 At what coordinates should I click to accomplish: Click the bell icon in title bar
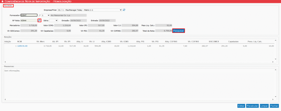coord(2,2)
